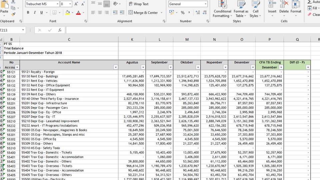This screenshot has height=180, width=320.
Task: Select column K header
Action: [x=132, y=39]
